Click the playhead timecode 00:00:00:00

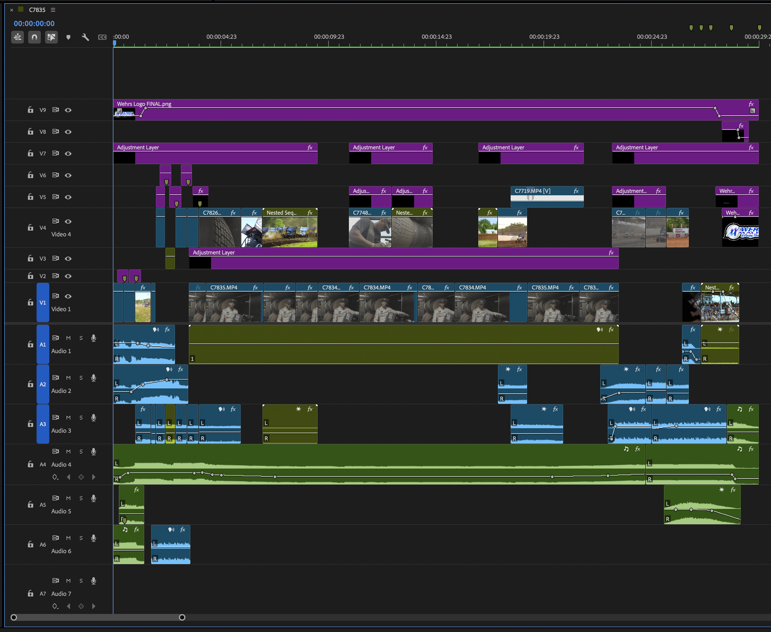point(34,24)
